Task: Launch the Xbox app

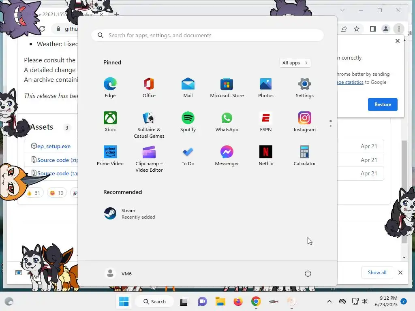Action: [110, 122]
